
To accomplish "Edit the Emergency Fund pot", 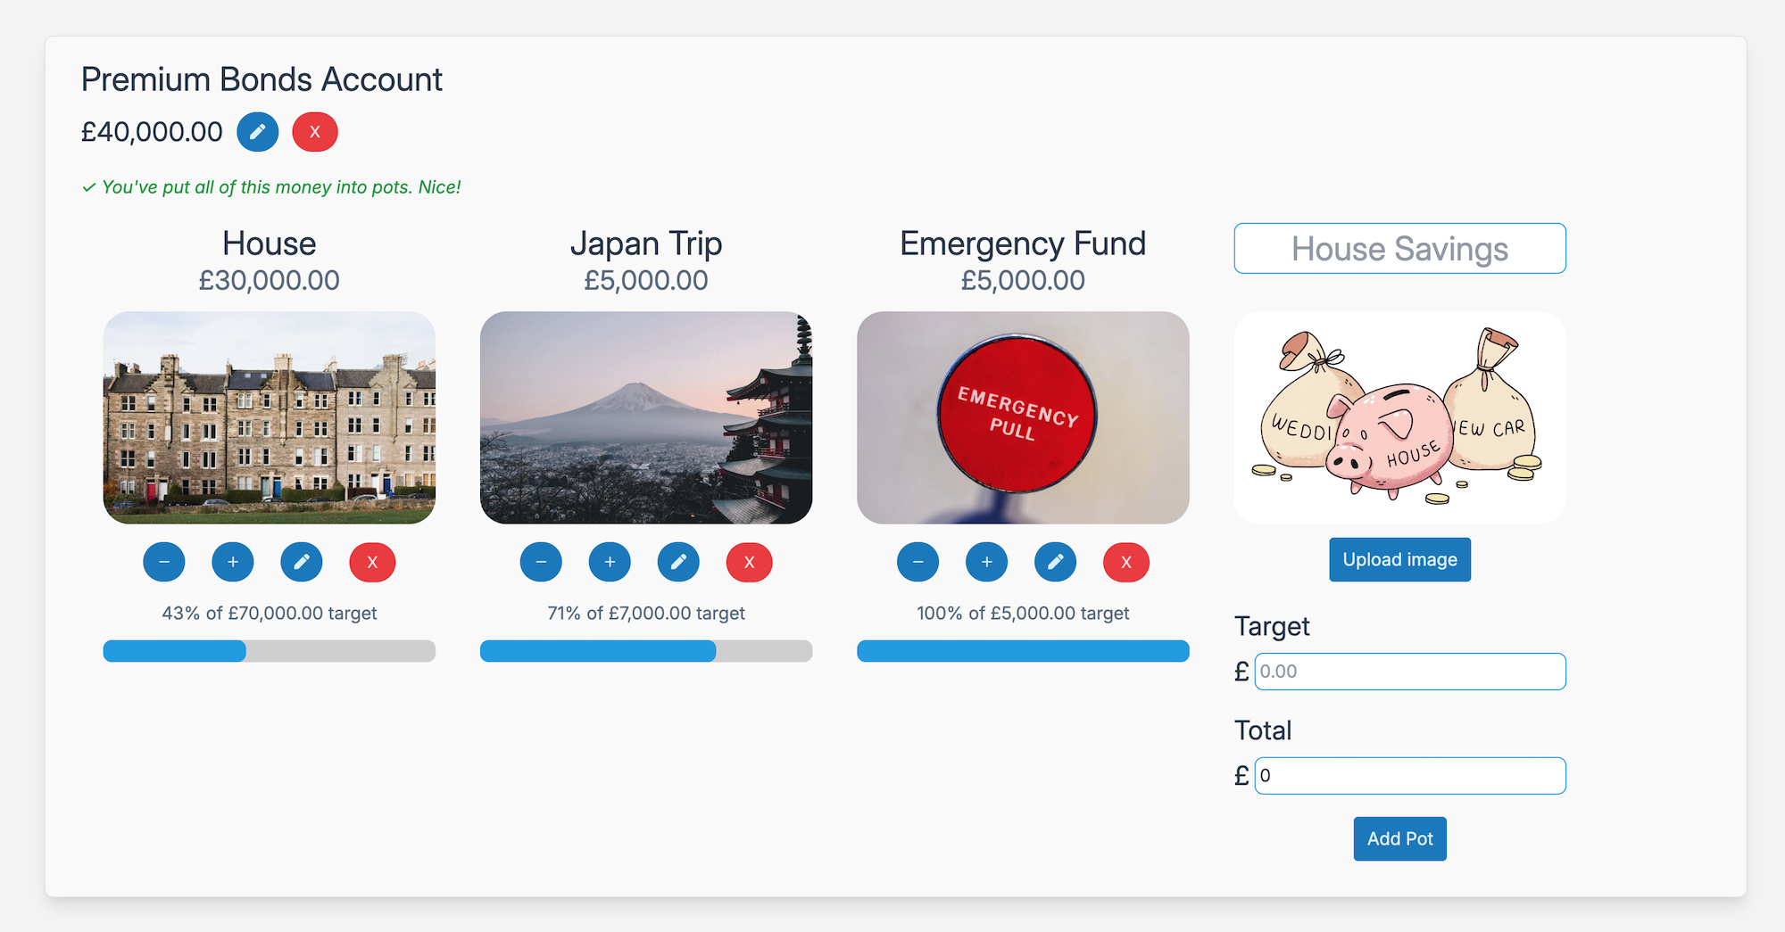I will (1055, 562).
